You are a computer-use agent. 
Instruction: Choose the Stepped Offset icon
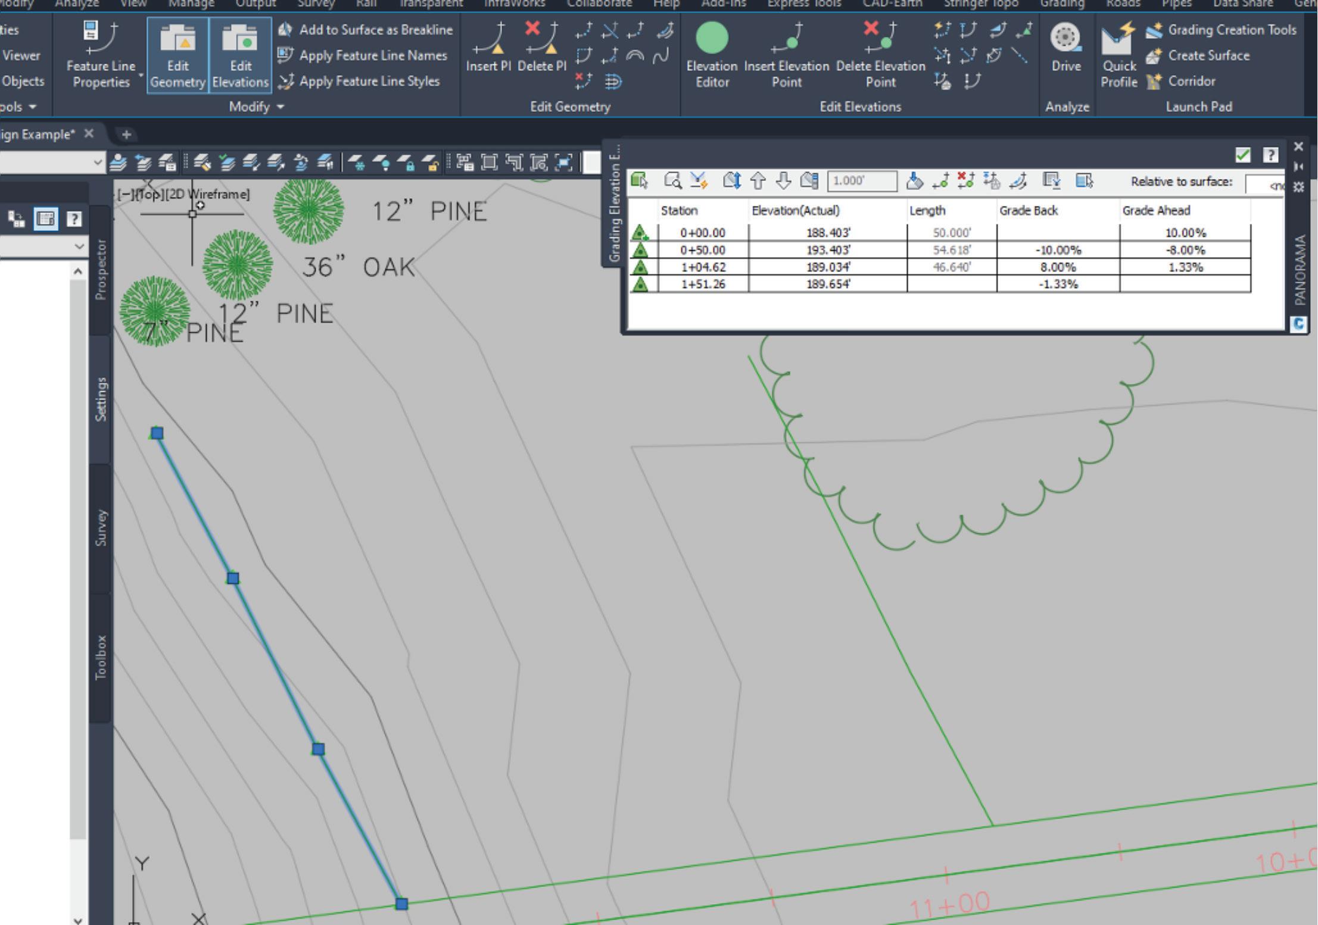click(613, 81)
